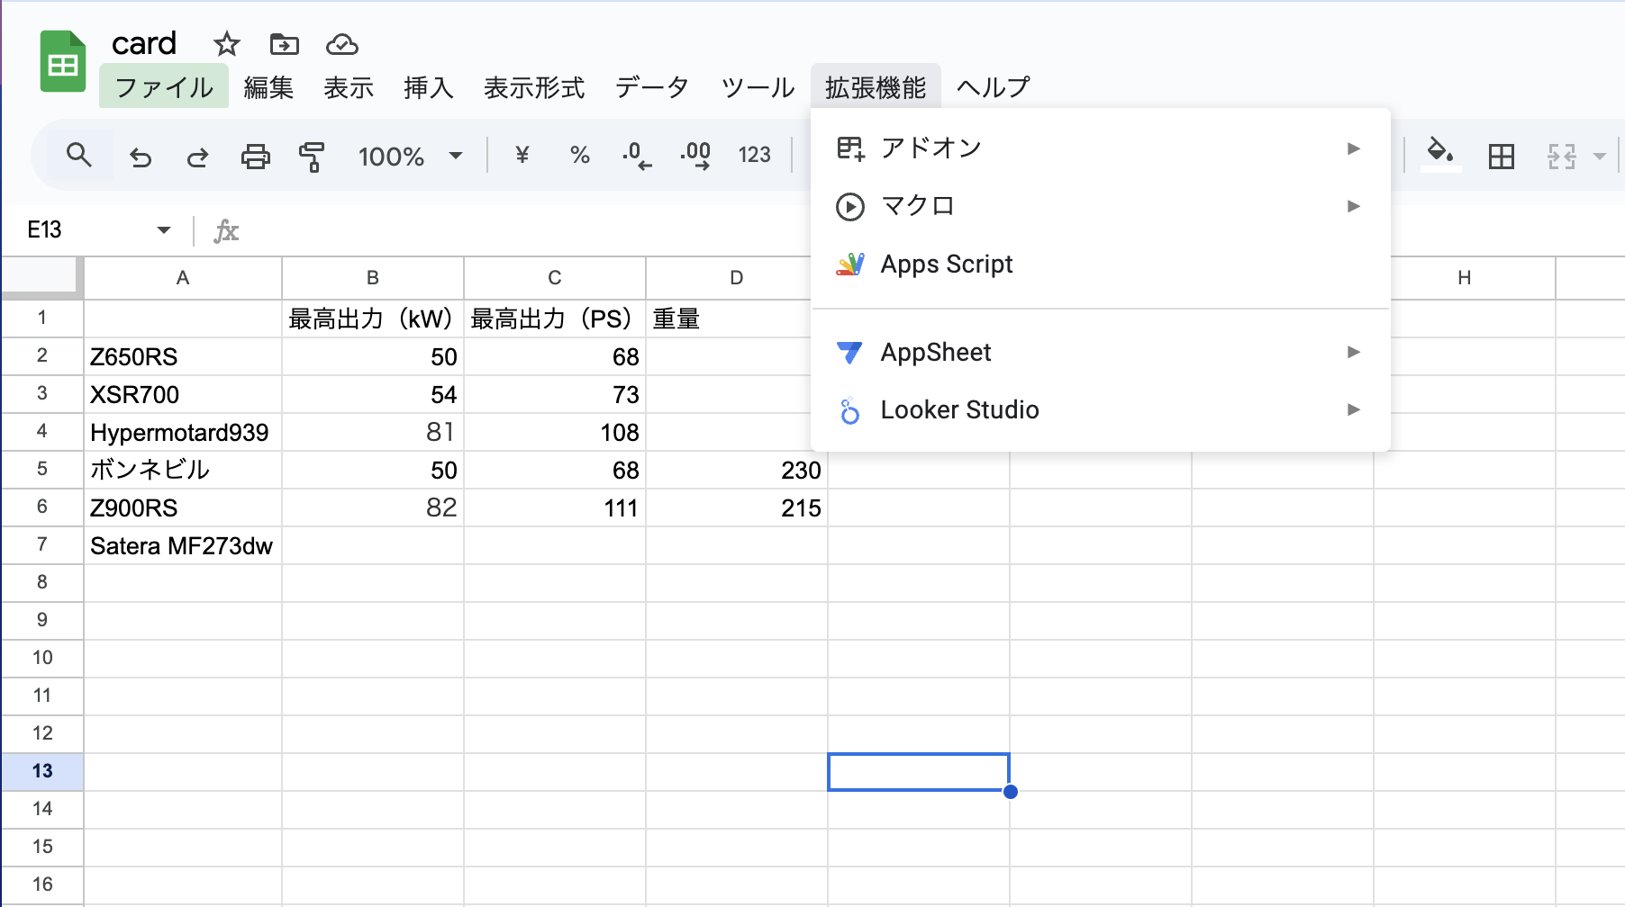Click the search magnifier icon in toolbar
The width and height of the screenshot is (1625, 907).
tap(79, 156)
